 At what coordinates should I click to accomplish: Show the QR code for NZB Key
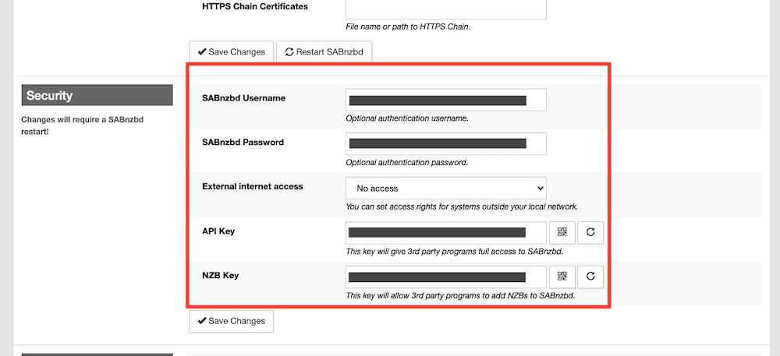click(562, 276)
